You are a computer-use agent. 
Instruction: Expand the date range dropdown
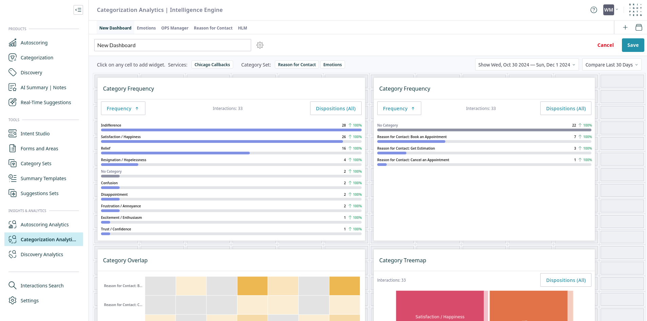(526, 65)
